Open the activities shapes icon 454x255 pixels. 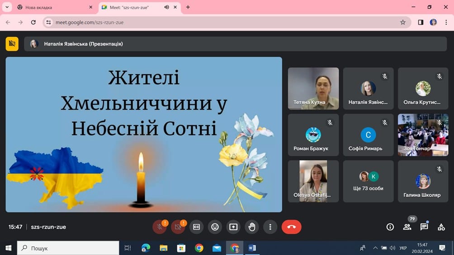pos(441,227)
